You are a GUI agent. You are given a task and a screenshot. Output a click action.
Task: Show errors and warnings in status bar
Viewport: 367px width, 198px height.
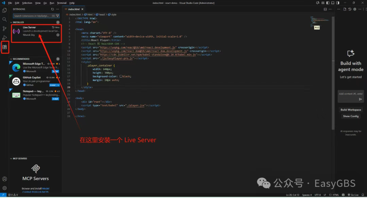point(13,195)
